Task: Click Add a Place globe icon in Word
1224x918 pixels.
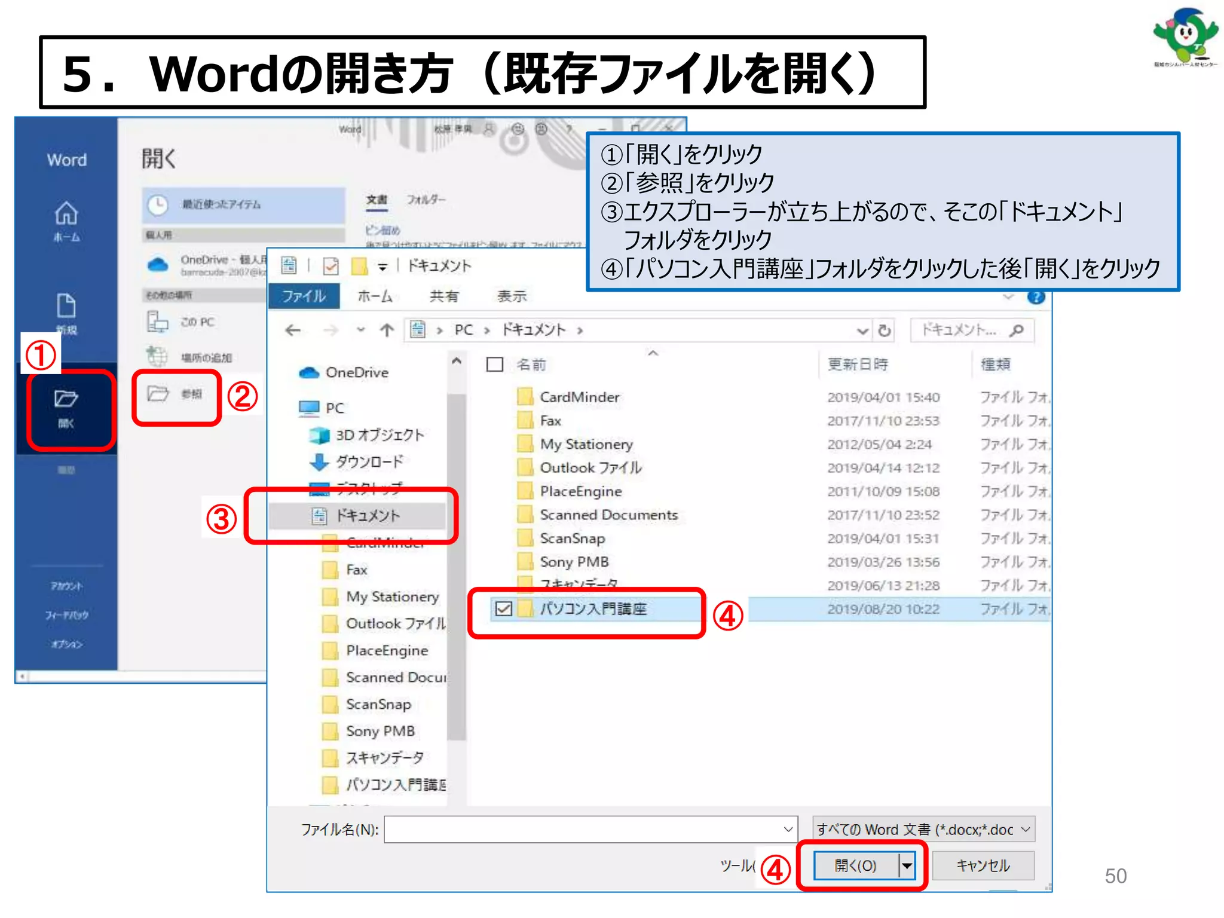Action: (x=158, y=357)
